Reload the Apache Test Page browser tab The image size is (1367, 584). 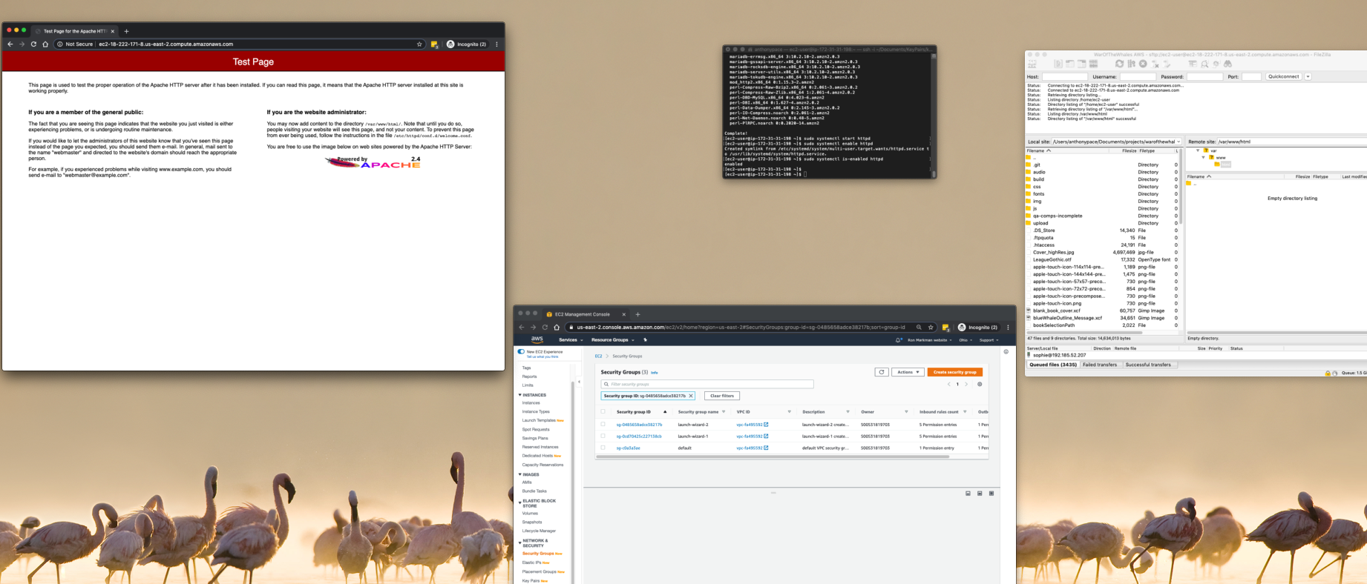(x=33, y=44)
